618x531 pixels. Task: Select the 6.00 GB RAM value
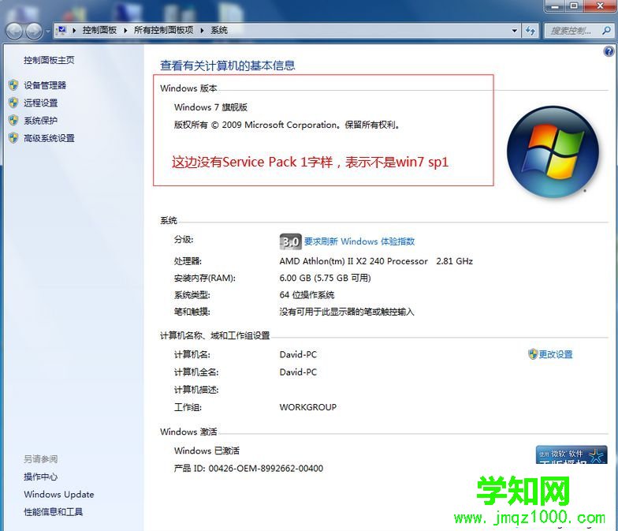coord(325,278)
